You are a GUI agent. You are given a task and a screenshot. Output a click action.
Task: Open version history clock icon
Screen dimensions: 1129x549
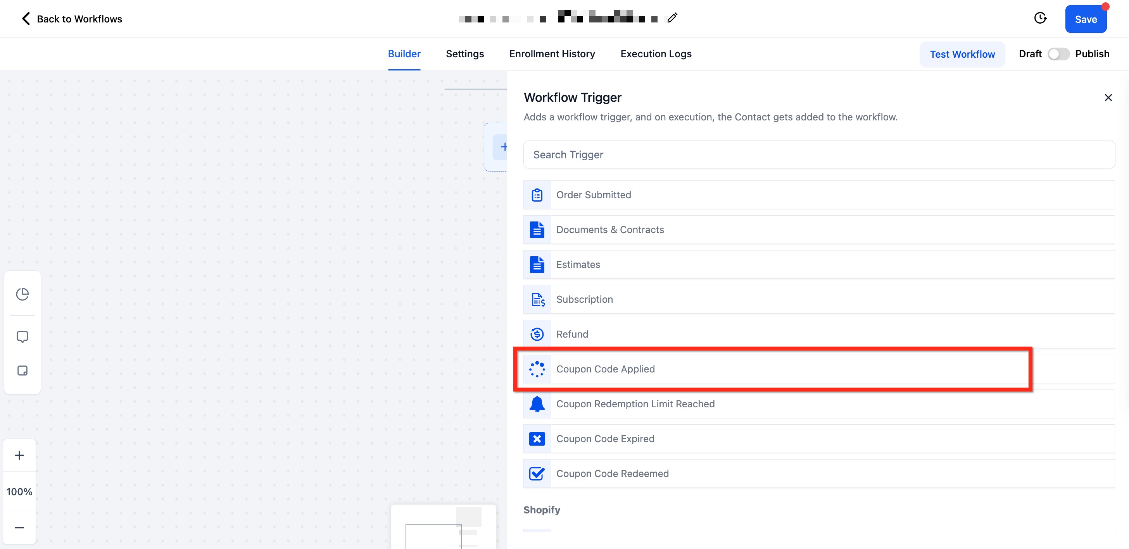(1040, 18)
